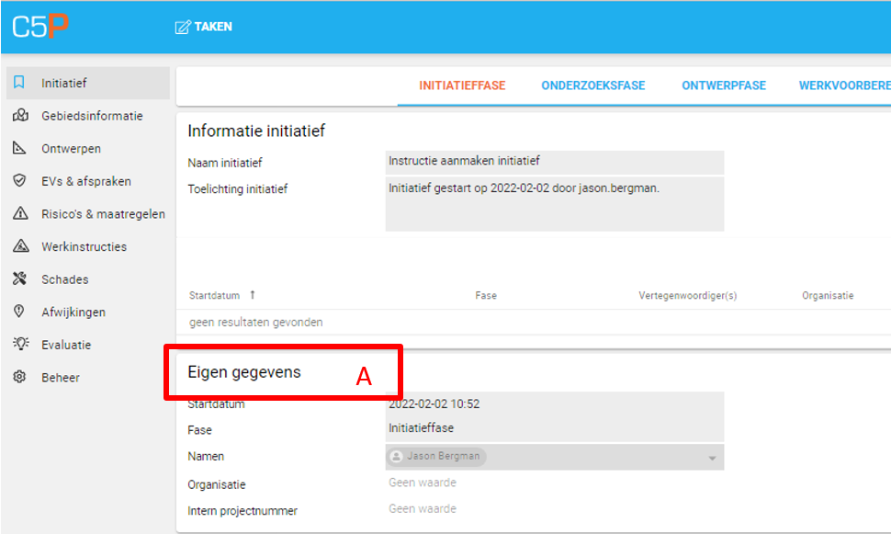Open Beheer via the gear icon
This screenshot has height=534, width=891.
tap(20, 378)
